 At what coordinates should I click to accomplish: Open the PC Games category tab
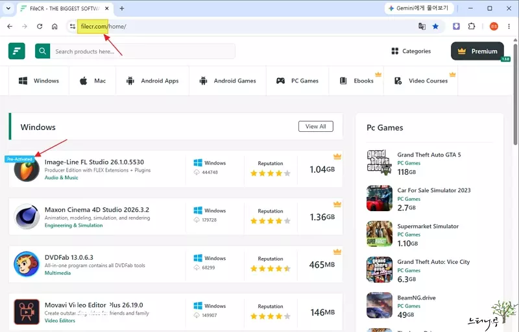point(298,81)
